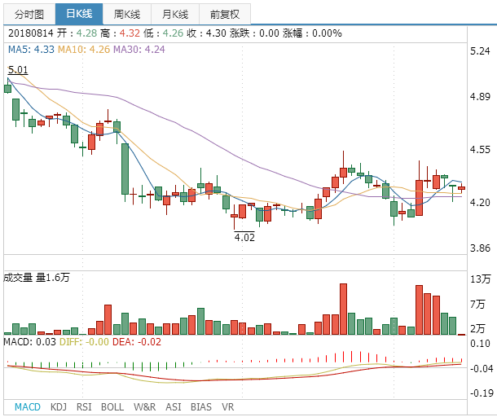
Task: Click the 13万 volume axis label
Action: (x=480, y=279)
